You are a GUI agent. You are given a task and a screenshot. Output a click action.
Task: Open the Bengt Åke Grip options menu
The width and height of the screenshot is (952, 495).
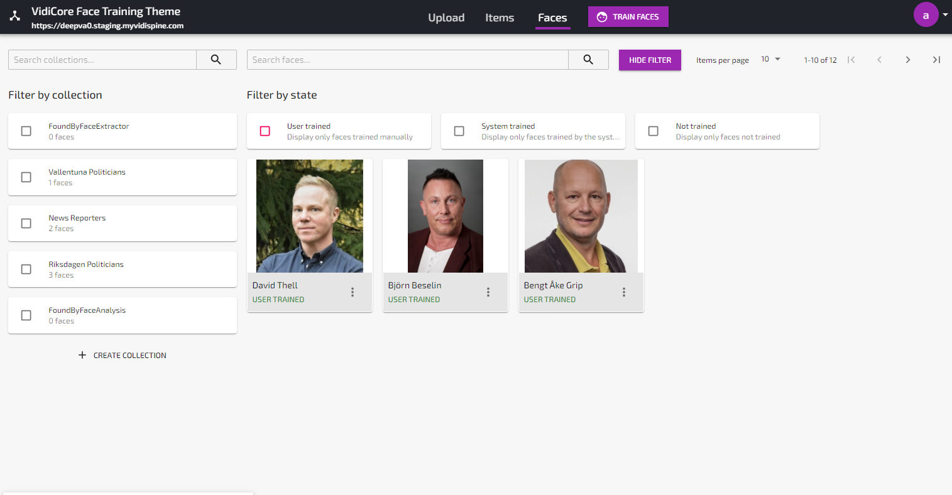(624, 292)
